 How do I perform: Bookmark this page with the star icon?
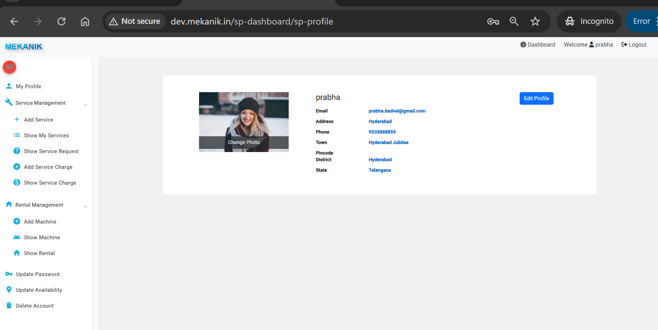(x=535, y=21)
